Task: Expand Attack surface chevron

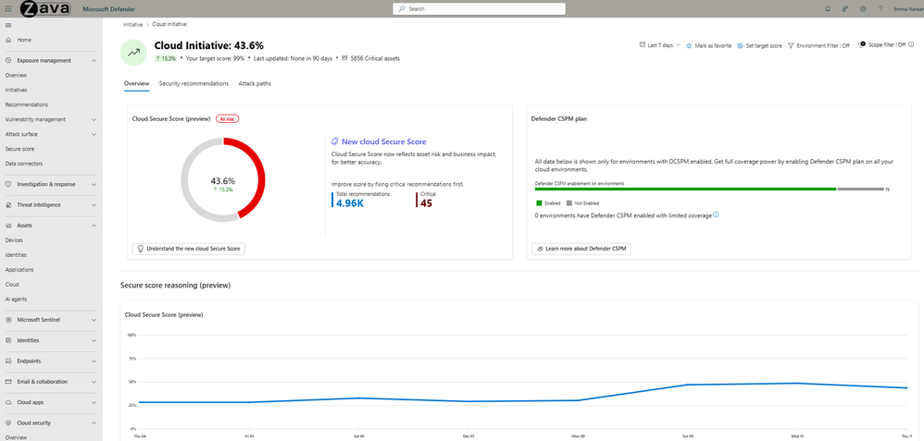Action: click(94, 134)
